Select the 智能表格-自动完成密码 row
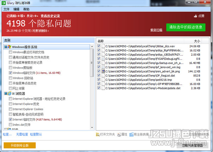 pyautogui.click(x=28, y=114)
